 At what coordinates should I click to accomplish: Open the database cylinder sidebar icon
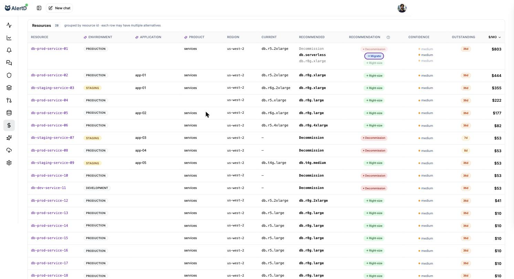[9, 113]
